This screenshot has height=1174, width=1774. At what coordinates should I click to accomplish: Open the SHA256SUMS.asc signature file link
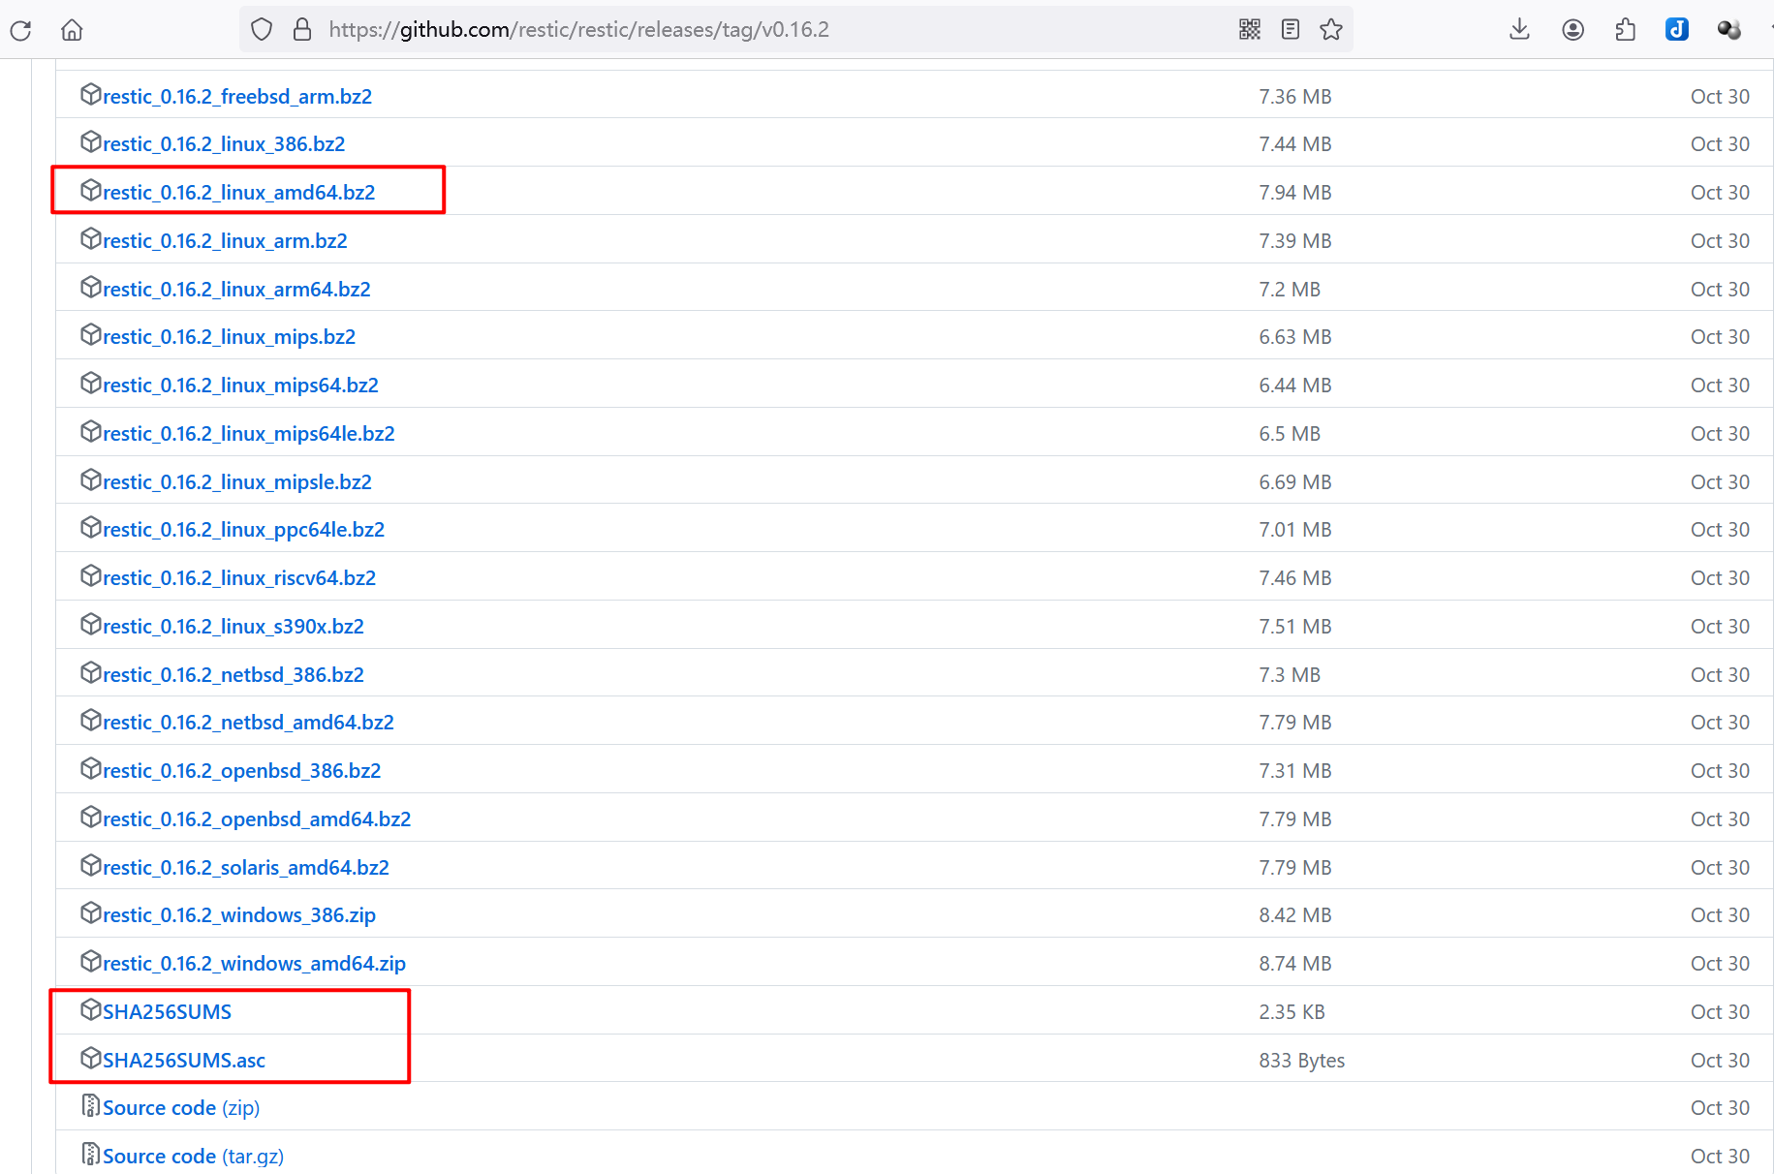[x=184, y=1061]
